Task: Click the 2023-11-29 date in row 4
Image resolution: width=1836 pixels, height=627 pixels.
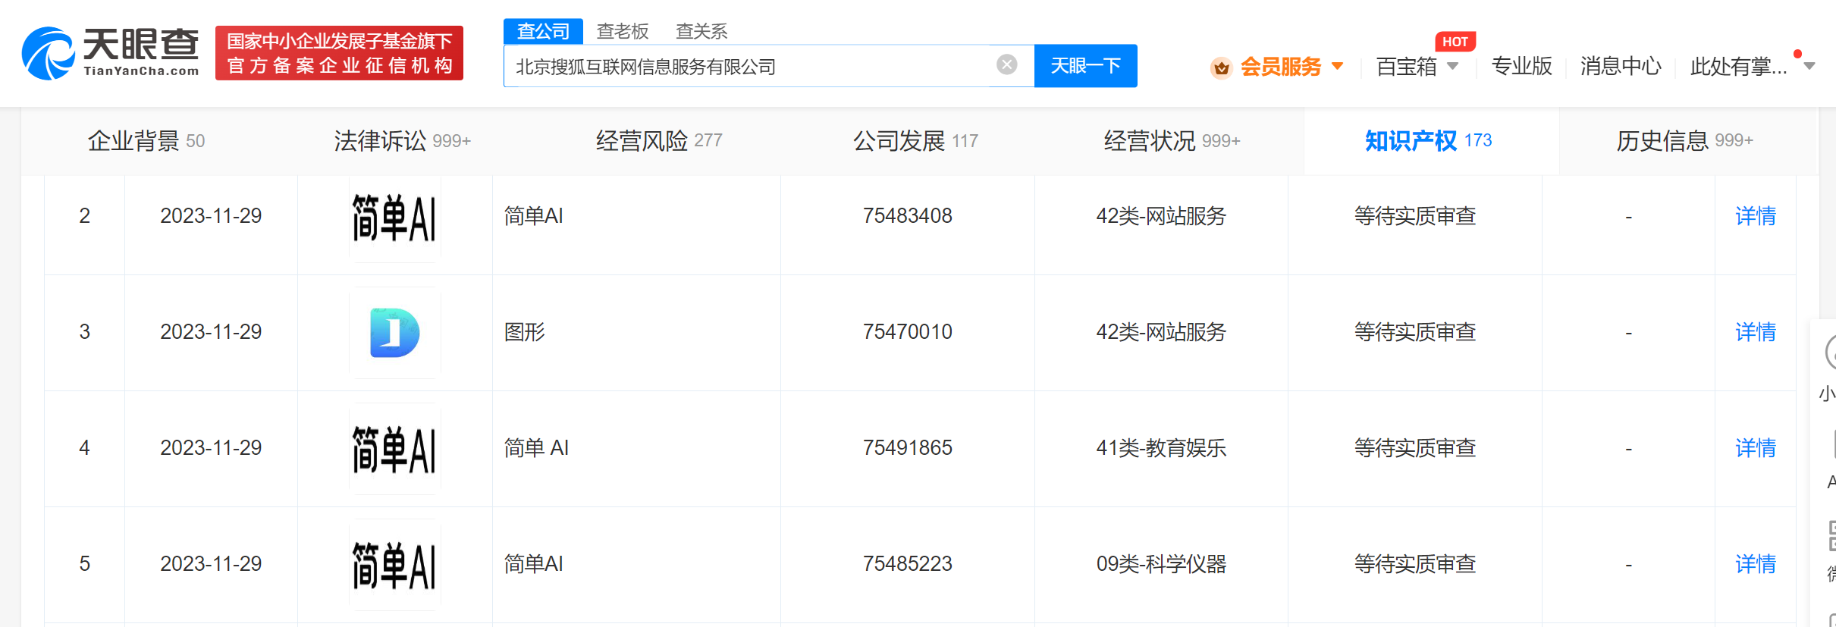Action: click(x=211, y=448)
